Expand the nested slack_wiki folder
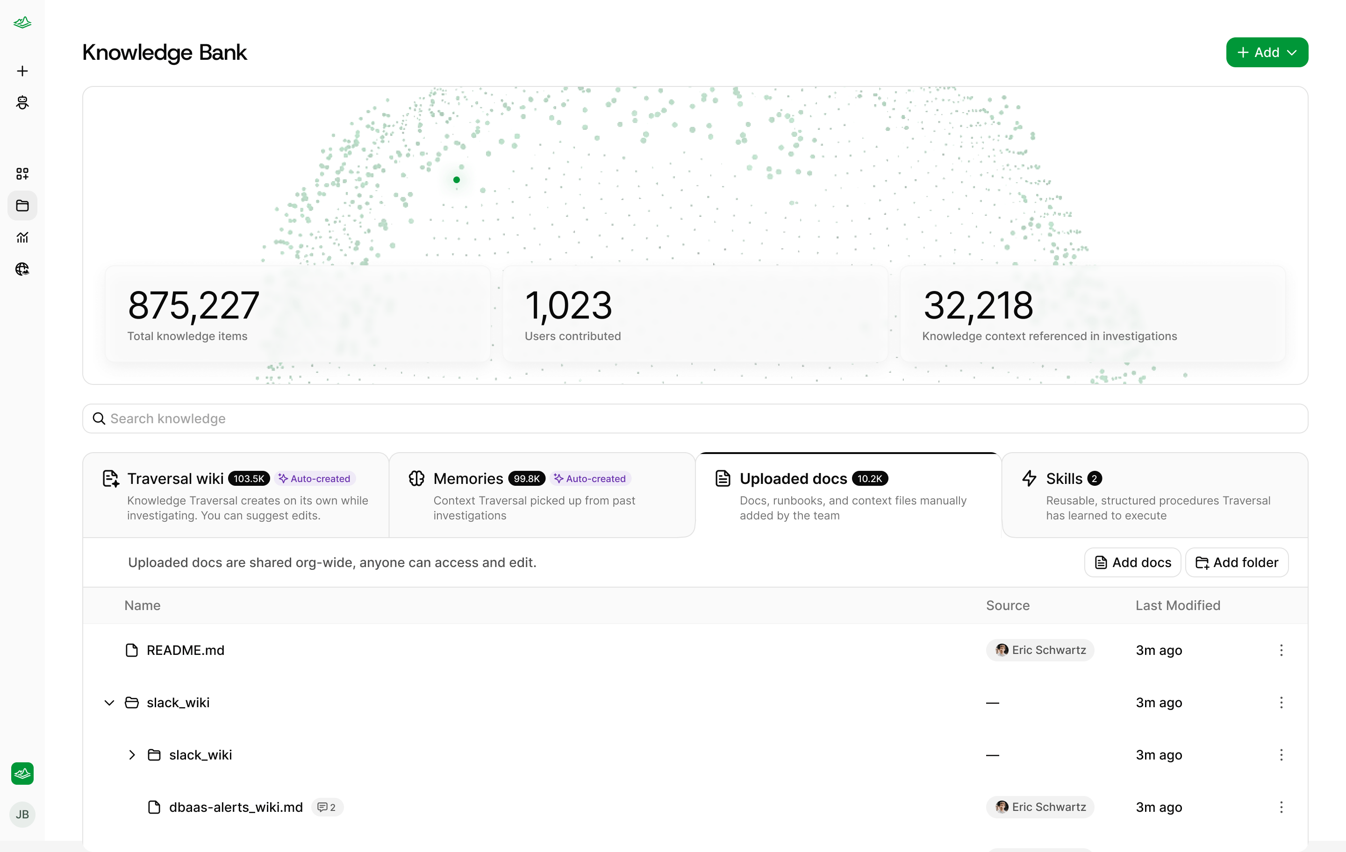The width and height of the screenshot is (1346, 852). [132, 755]
